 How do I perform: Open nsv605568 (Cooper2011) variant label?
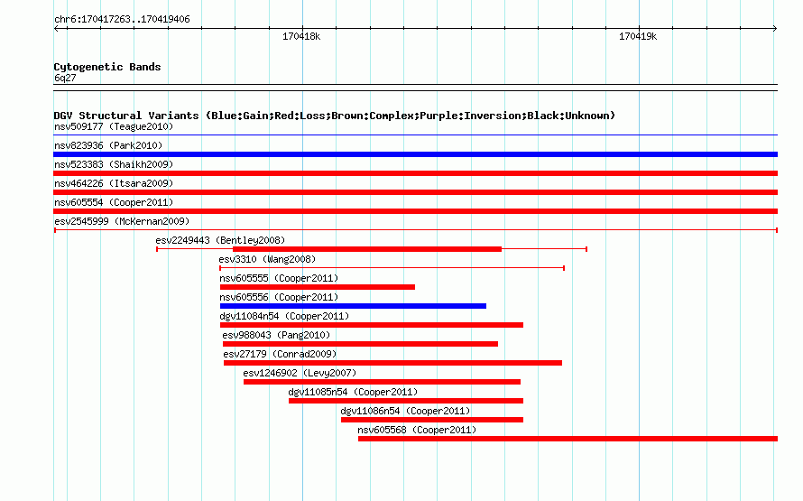click(x=417, y=430)
